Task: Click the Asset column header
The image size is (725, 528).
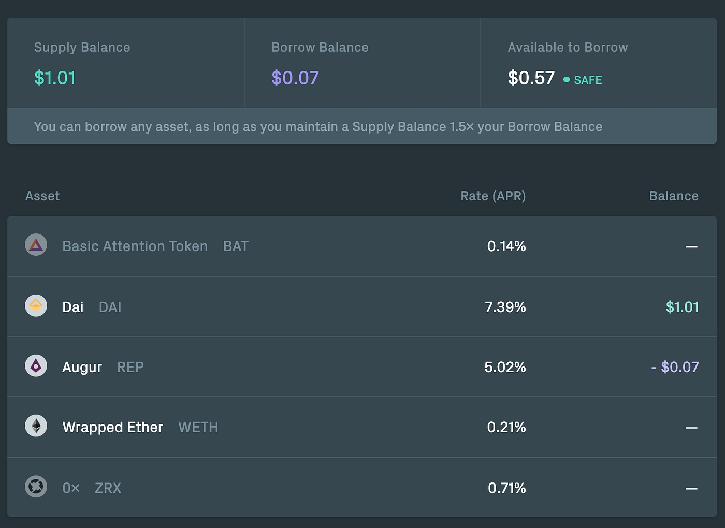Action: click(x=42, y=196)
